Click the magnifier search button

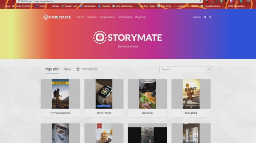tap(209, 69)
